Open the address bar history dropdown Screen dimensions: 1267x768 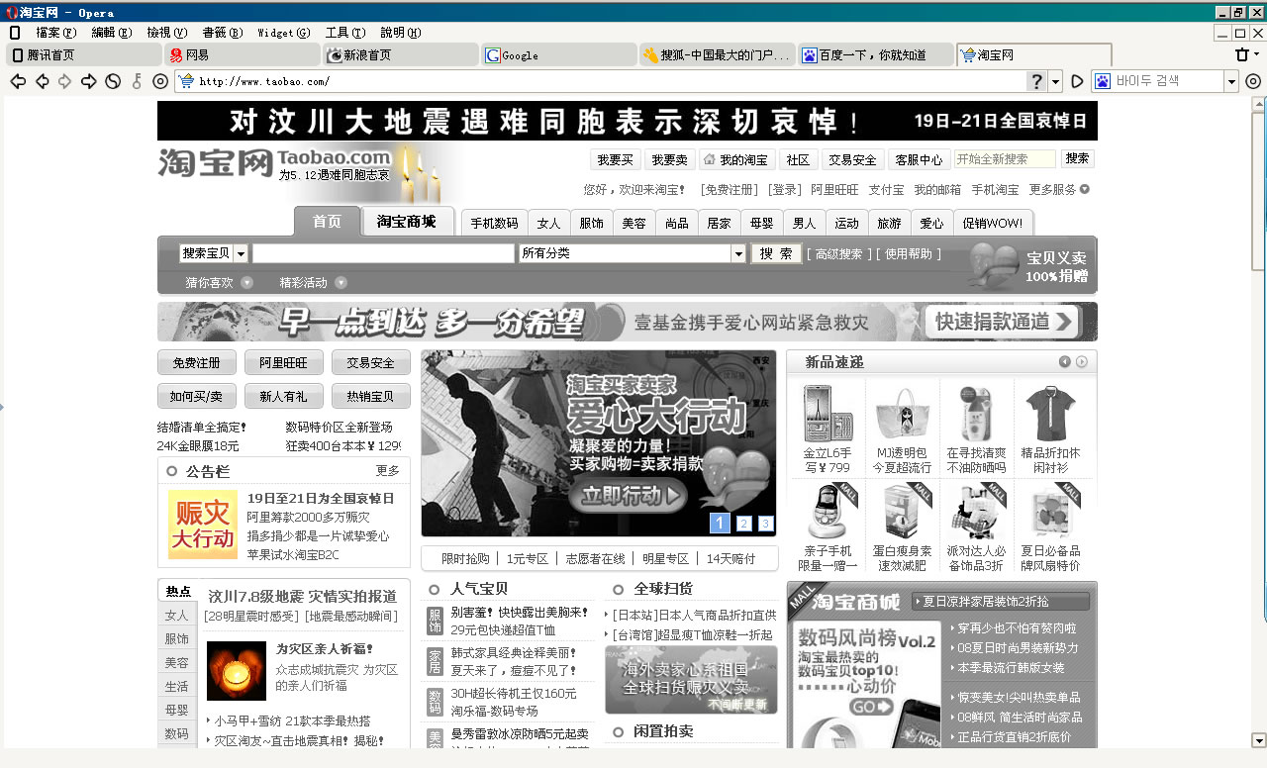pos(1055,81)
